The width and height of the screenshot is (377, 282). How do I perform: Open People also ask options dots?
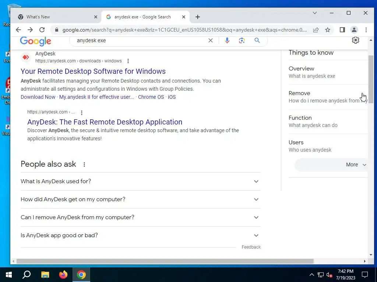(84, 164)
